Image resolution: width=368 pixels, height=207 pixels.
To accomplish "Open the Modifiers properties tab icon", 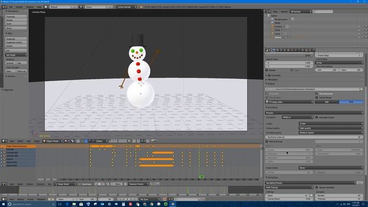I will click(x=296, y=50).
